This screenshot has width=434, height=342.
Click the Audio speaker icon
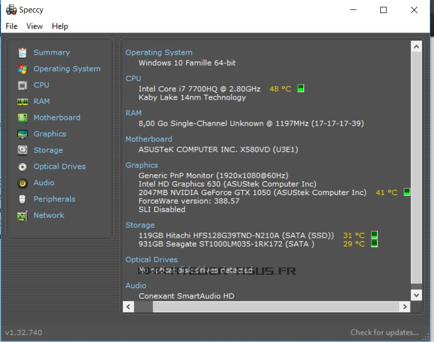tap(22, 183)
